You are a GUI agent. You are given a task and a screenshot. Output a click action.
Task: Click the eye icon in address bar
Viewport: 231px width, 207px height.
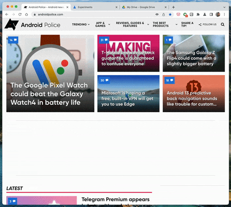click(157, 14)
